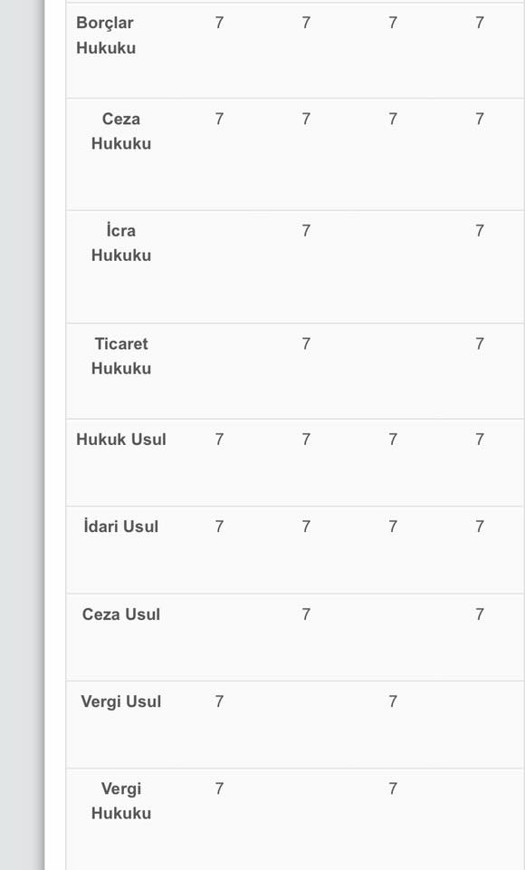Click the Hukuk Usul row label
The width and height of the screenshot is (525, 870).
click(121, 440)
